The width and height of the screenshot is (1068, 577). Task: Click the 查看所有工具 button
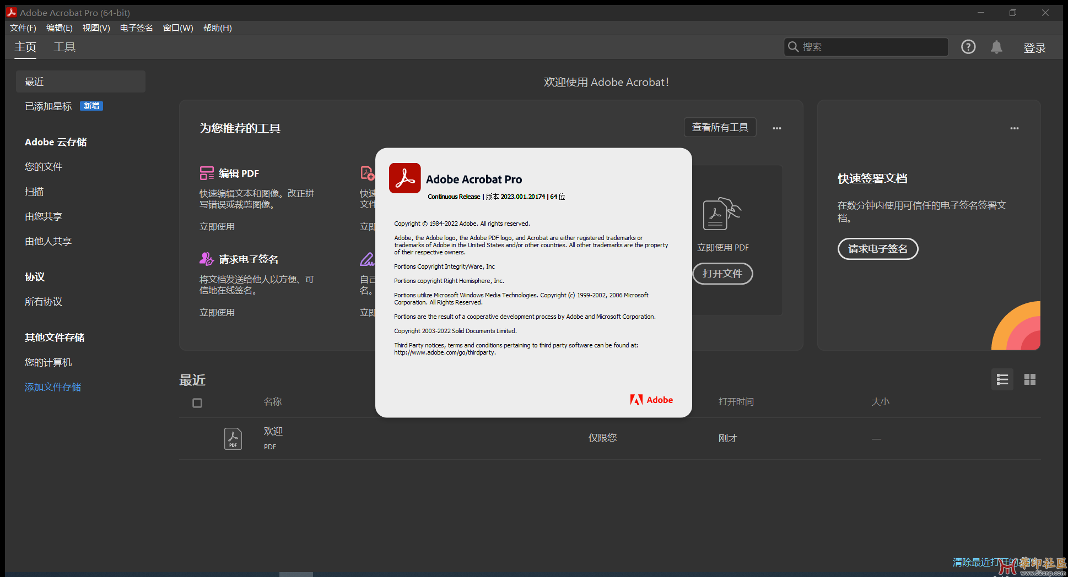point(720,127)
